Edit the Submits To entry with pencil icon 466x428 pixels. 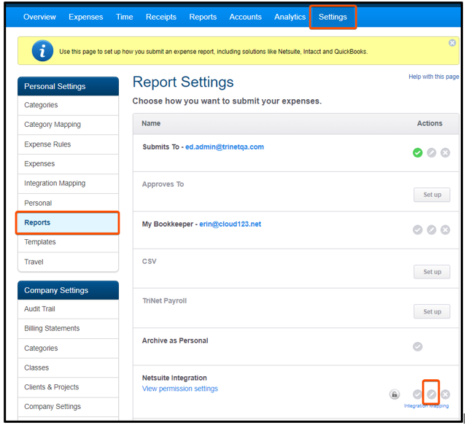[432, 153]
